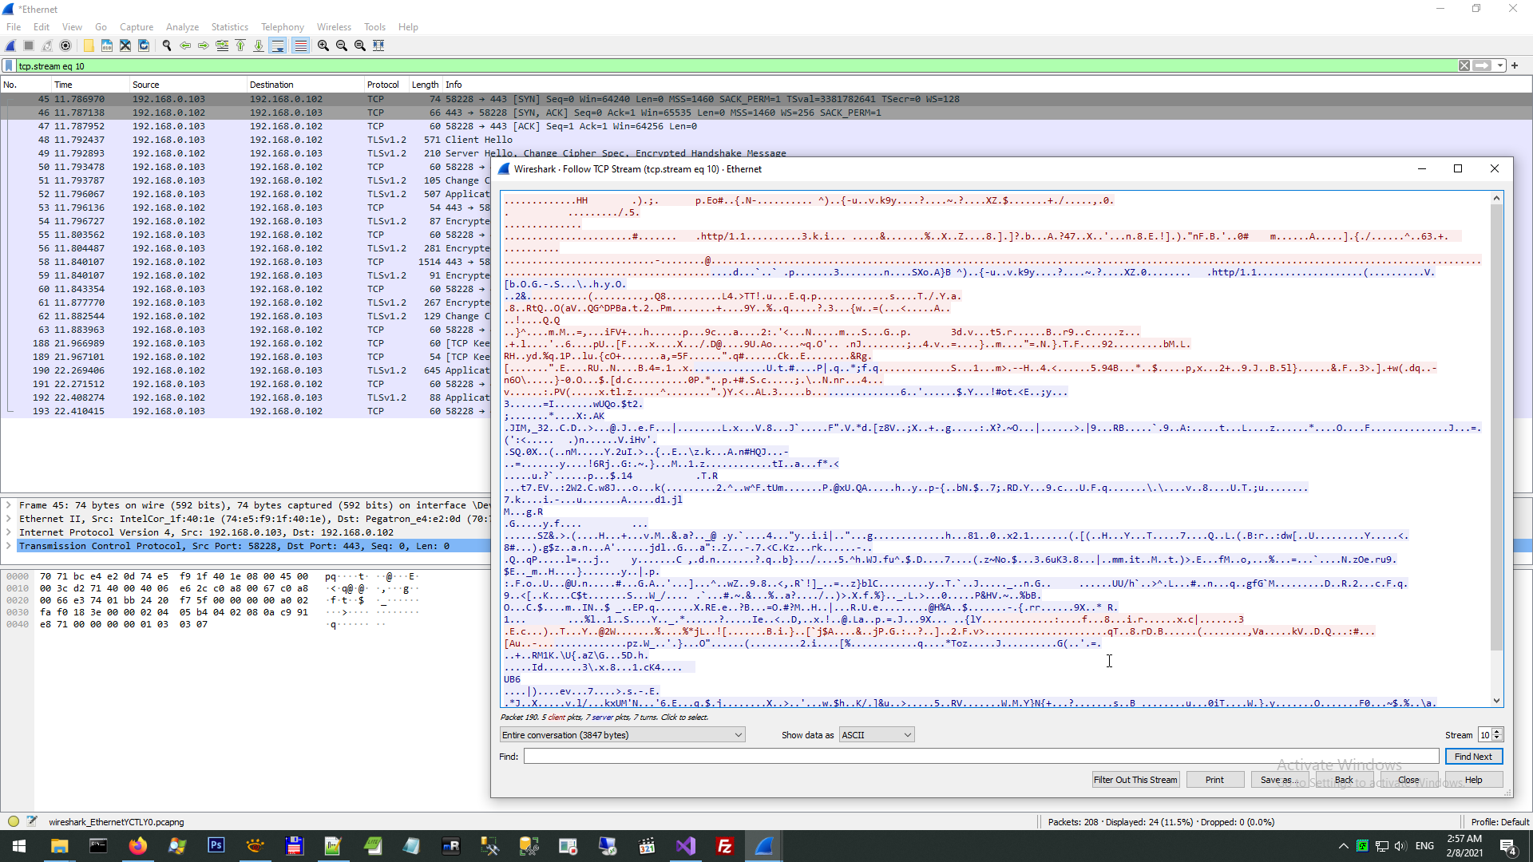Viewport: 1533px width, 862px height.
Task: Go to the first packet icon
Action: coord(240,45)
